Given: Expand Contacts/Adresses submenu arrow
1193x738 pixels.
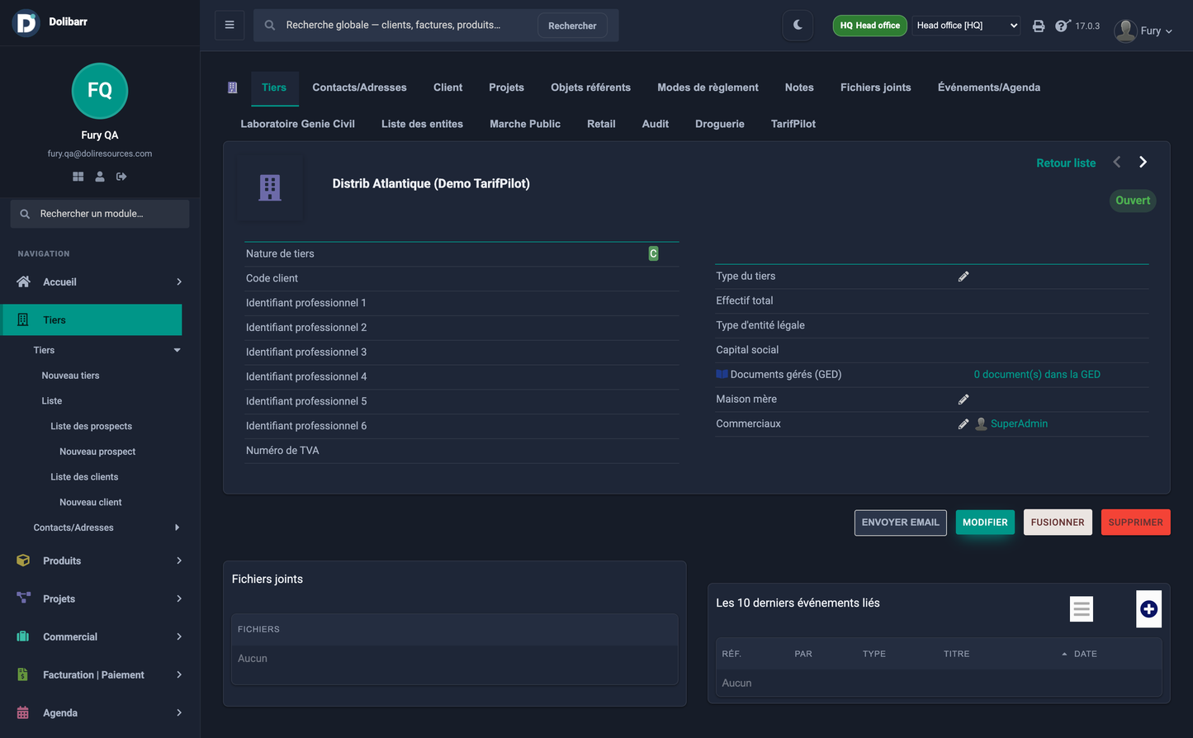Looking at the screenshot, I should [177, 527].
